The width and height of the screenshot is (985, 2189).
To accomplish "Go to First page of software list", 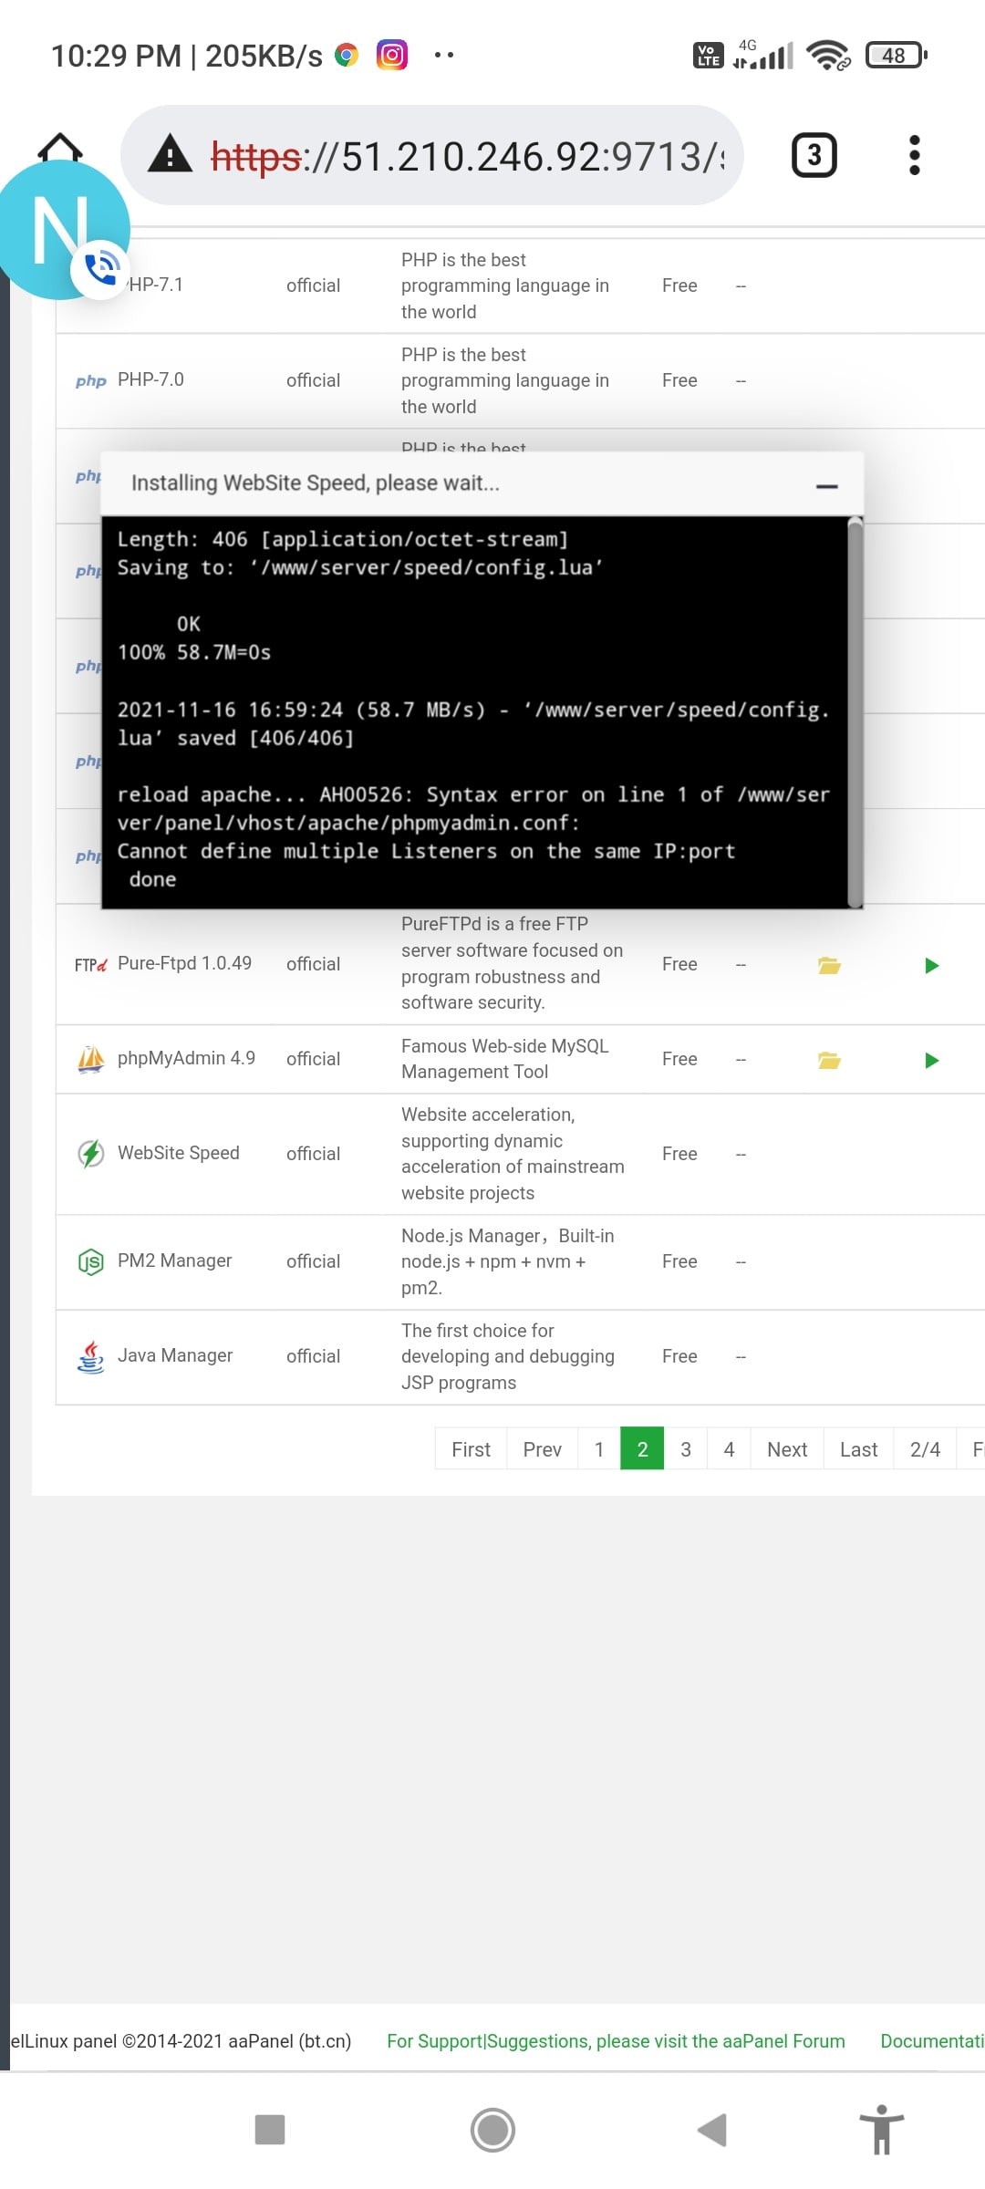I will (471, 1448).
